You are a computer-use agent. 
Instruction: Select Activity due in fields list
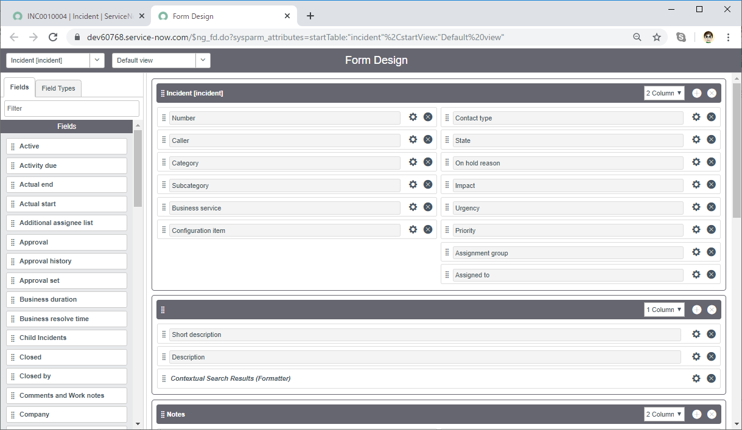coord(67,165)
